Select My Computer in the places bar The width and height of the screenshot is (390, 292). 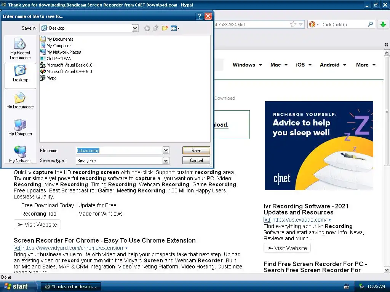coord(20,128)
